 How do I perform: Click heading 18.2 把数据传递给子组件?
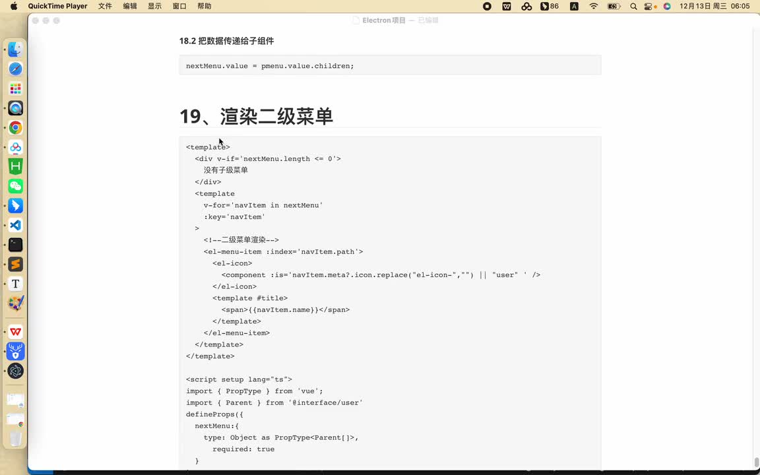coord(226,41)
